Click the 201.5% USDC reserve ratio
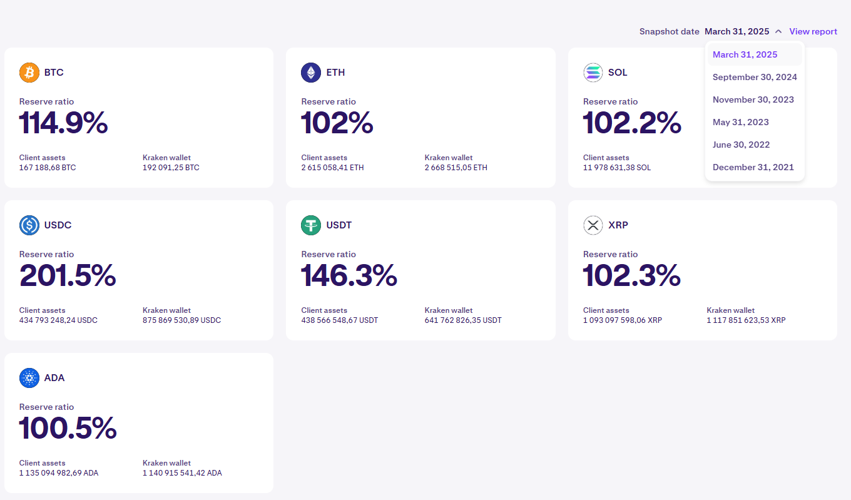Image resolution: width=851 pixels, height=500 pixels. 68,275
